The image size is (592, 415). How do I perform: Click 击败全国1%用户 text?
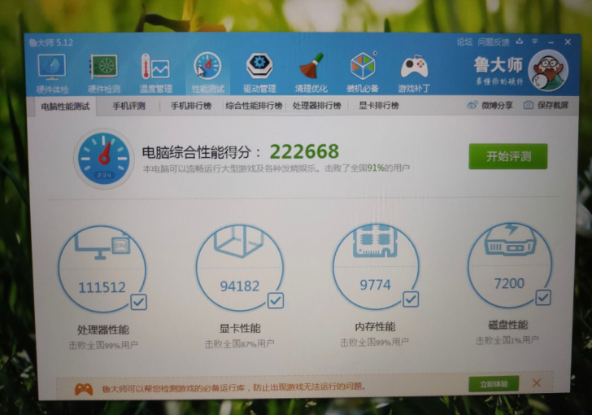507,340
